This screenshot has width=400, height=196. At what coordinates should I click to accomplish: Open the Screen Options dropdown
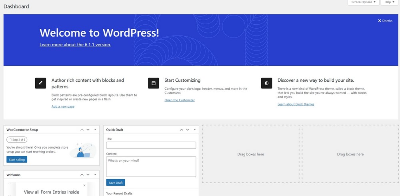363,2
